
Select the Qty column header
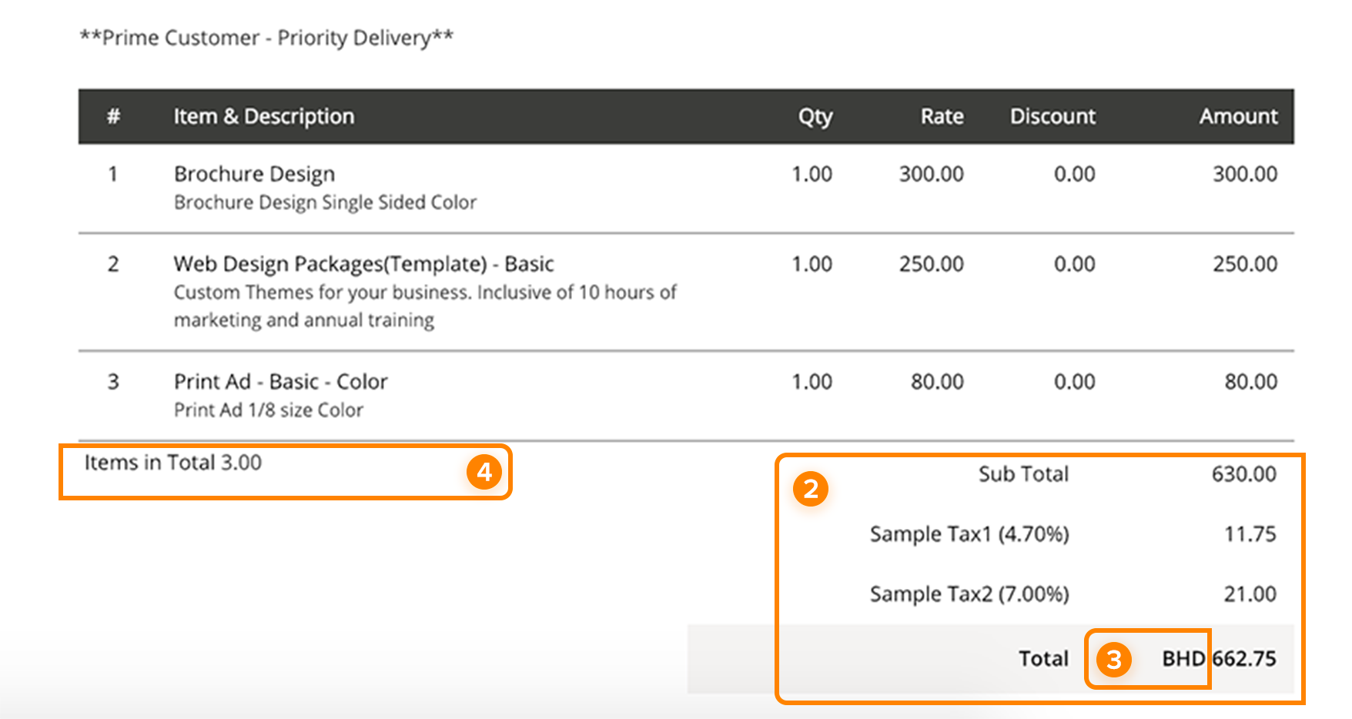[x=815, y=116]
